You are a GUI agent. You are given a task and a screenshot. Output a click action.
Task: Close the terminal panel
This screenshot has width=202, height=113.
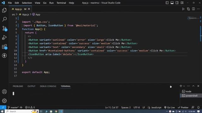[198, 86]
